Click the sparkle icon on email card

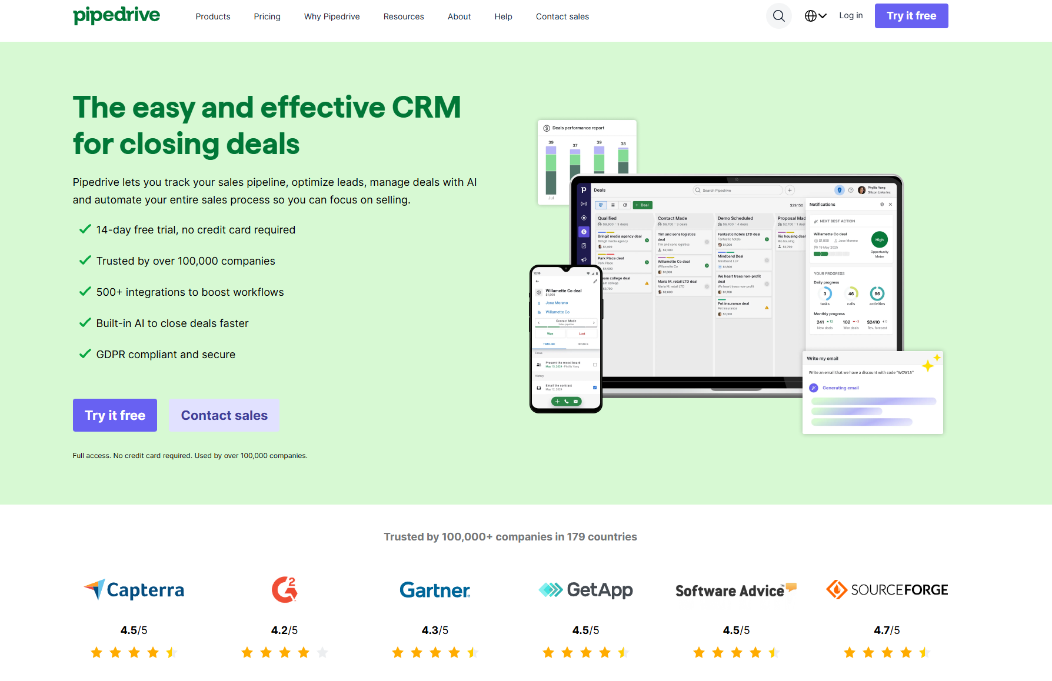[x=931, y=363]
